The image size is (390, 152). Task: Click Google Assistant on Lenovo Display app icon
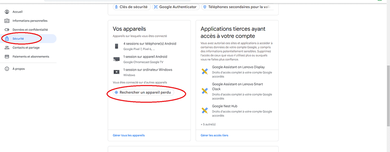(204, 71)
